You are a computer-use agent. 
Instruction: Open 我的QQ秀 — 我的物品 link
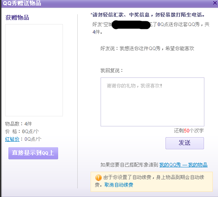pyautogui.click(x=184, y=165)
